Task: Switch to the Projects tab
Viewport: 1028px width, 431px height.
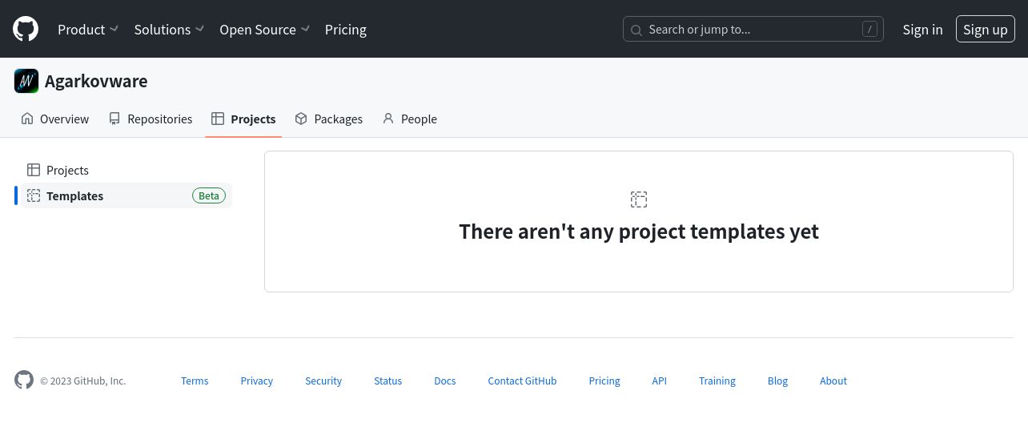Action: coord(243,119)
